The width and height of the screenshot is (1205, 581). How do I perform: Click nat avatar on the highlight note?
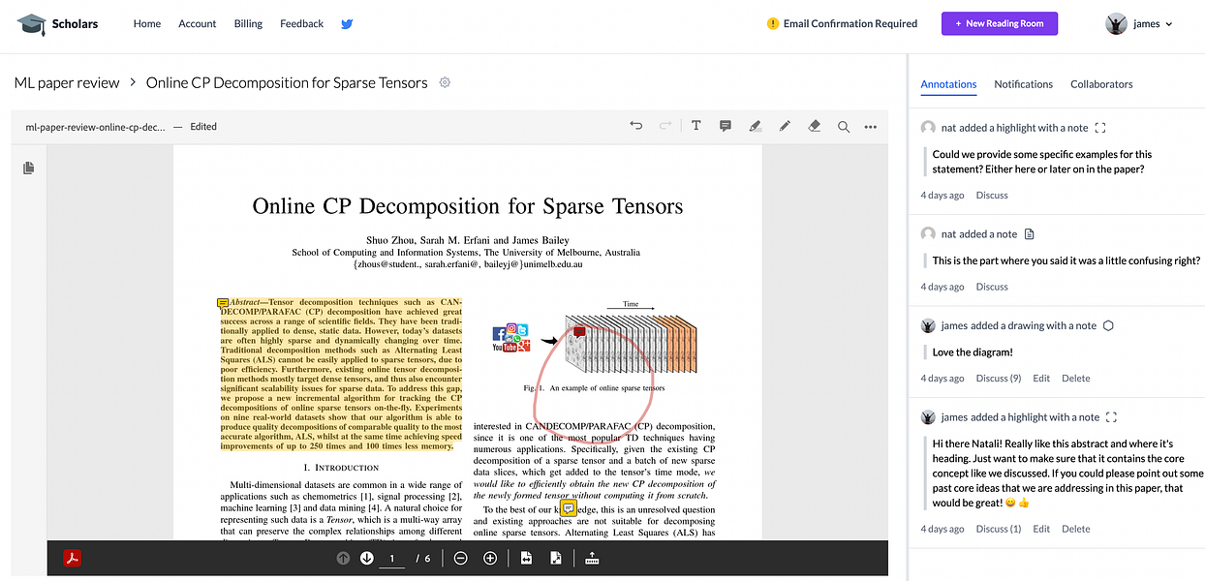928,128
